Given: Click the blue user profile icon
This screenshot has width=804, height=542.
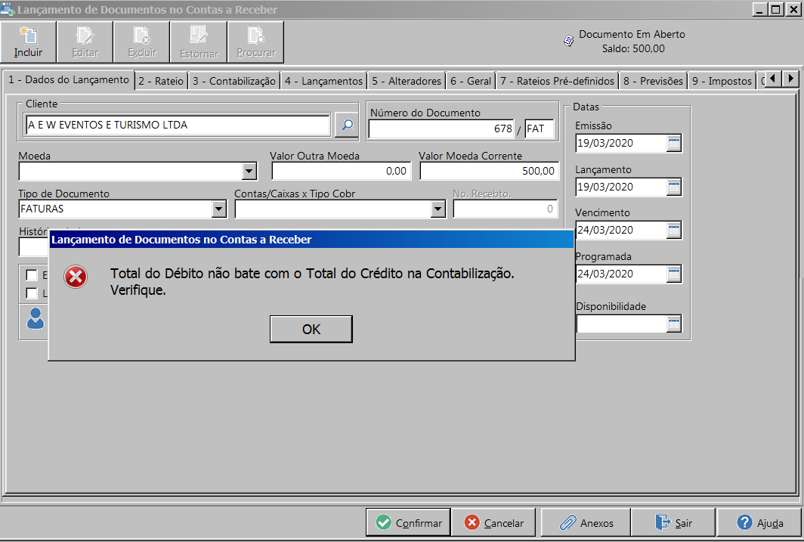Looking at the screenshot, I should (x=36, y=318).
